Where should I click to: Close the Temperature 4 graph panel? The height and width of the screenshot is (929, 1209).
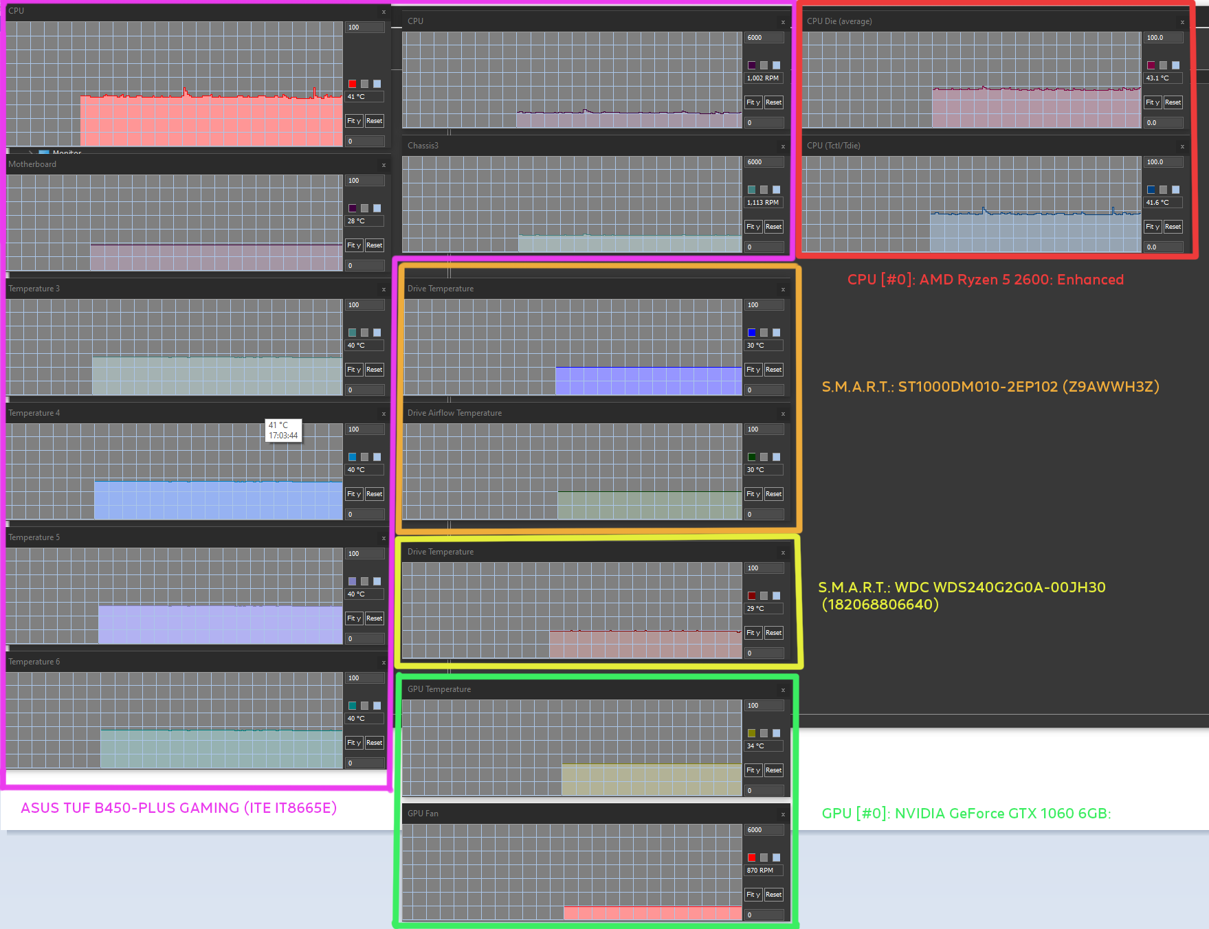[x=384, y=414]
